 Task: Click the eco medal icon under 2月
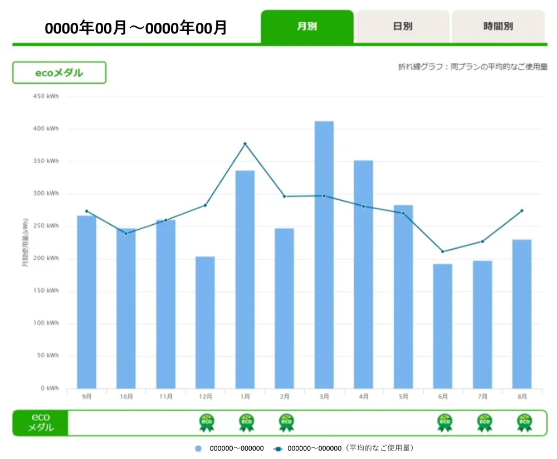[x=286, y=423]
